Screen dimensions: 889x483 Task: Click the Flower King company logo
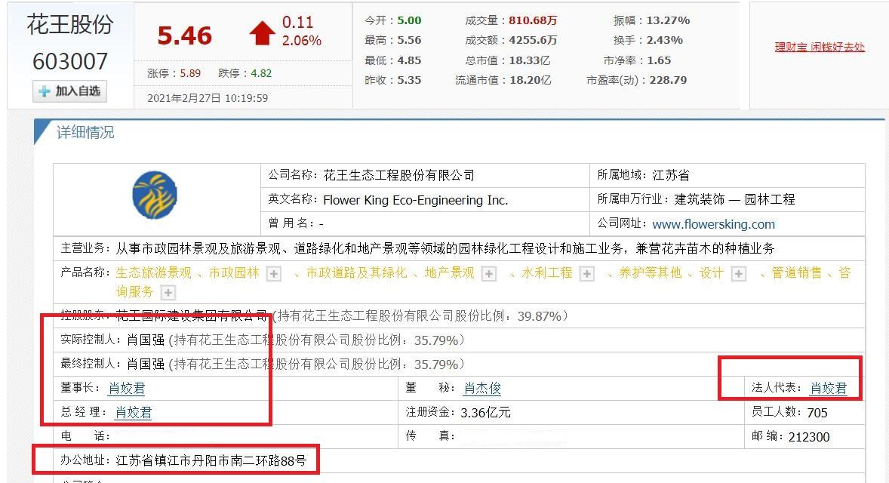[155, 195]
